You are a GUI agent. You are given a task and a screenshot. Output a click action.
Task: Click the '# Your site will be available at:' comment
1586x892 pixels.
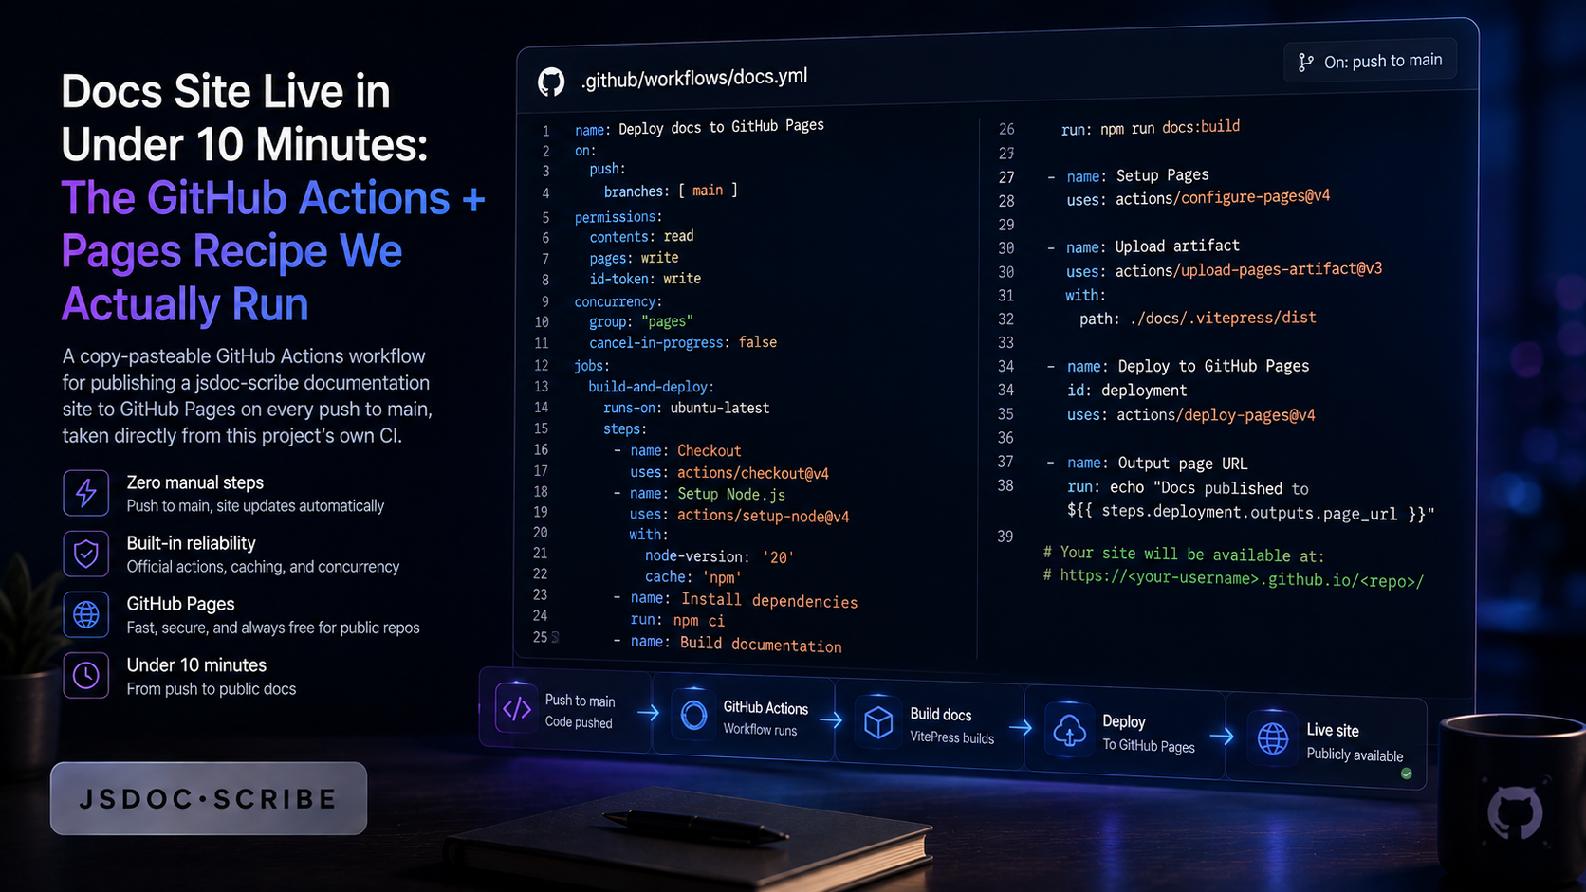(x=1184, y=554)
